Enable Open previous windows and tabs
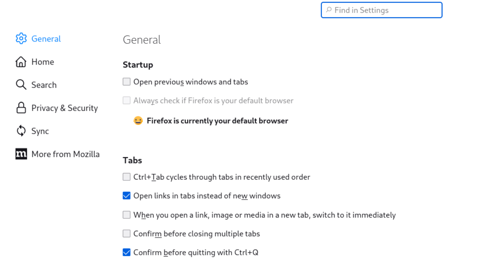Image resolution: width=499 pixels, height=278 pixels. click(x=127, y=82)
